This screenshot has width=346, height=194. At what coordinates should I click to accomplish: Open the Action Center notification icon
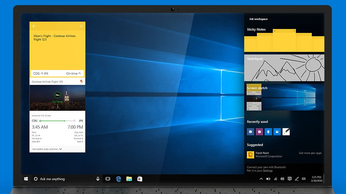click(290, 179)
